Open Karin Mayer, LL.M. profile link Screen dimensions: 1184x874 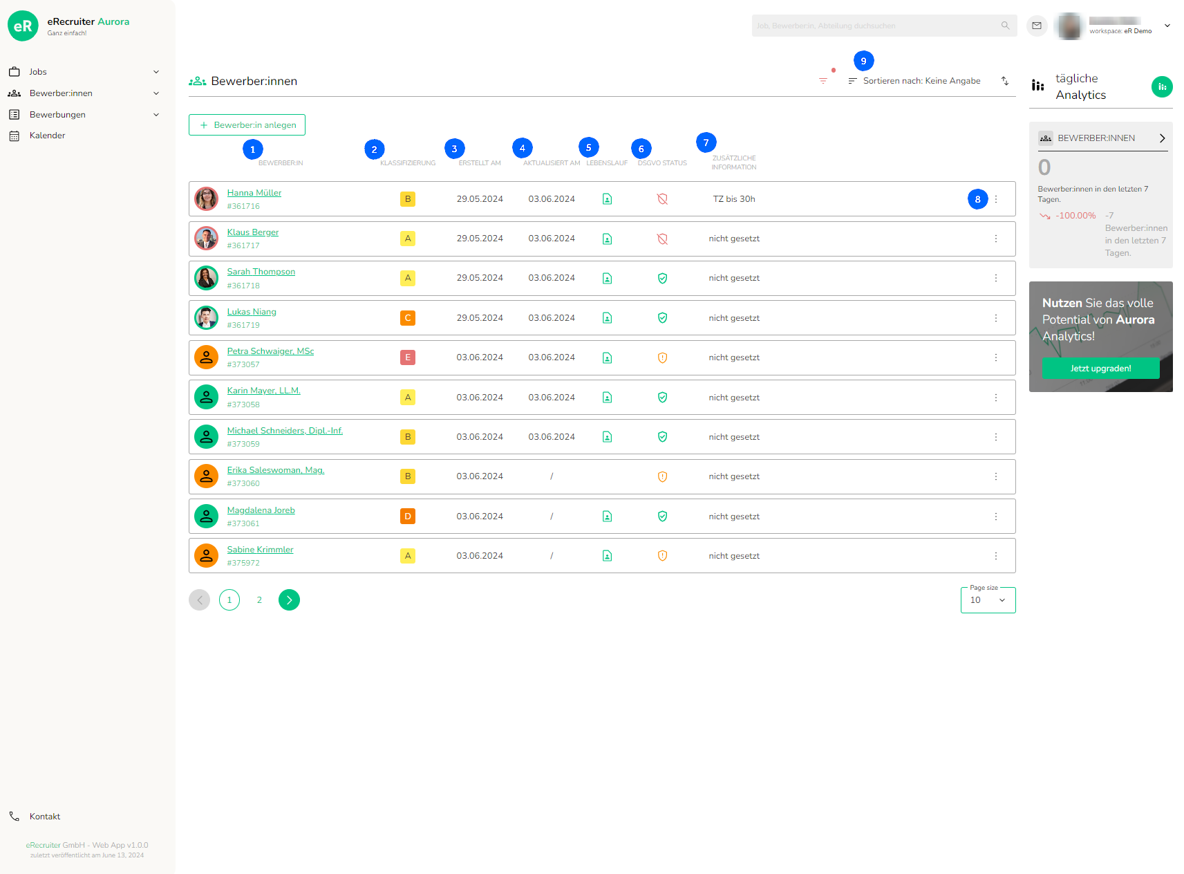point(263,391)
